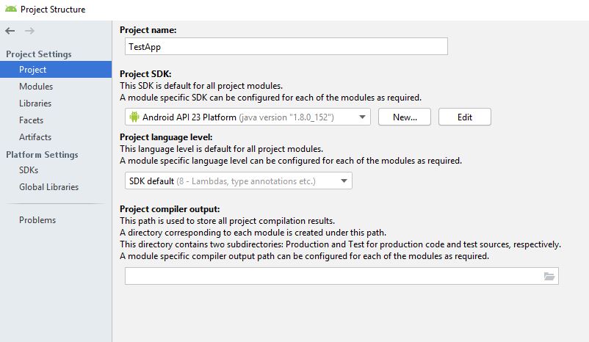Click the Android Studio logo in title bar

(11, 9)
